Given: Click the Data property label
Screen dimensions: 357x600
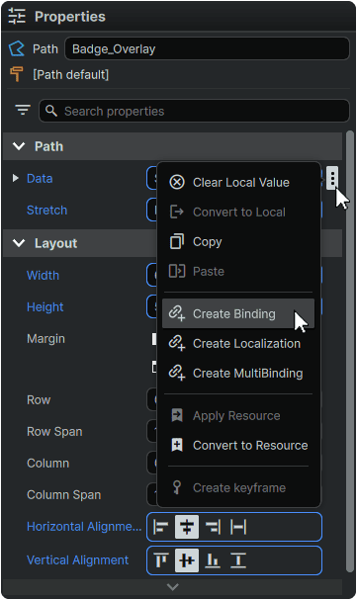Looking at the screenshot, I should click(x=40, y=178).
